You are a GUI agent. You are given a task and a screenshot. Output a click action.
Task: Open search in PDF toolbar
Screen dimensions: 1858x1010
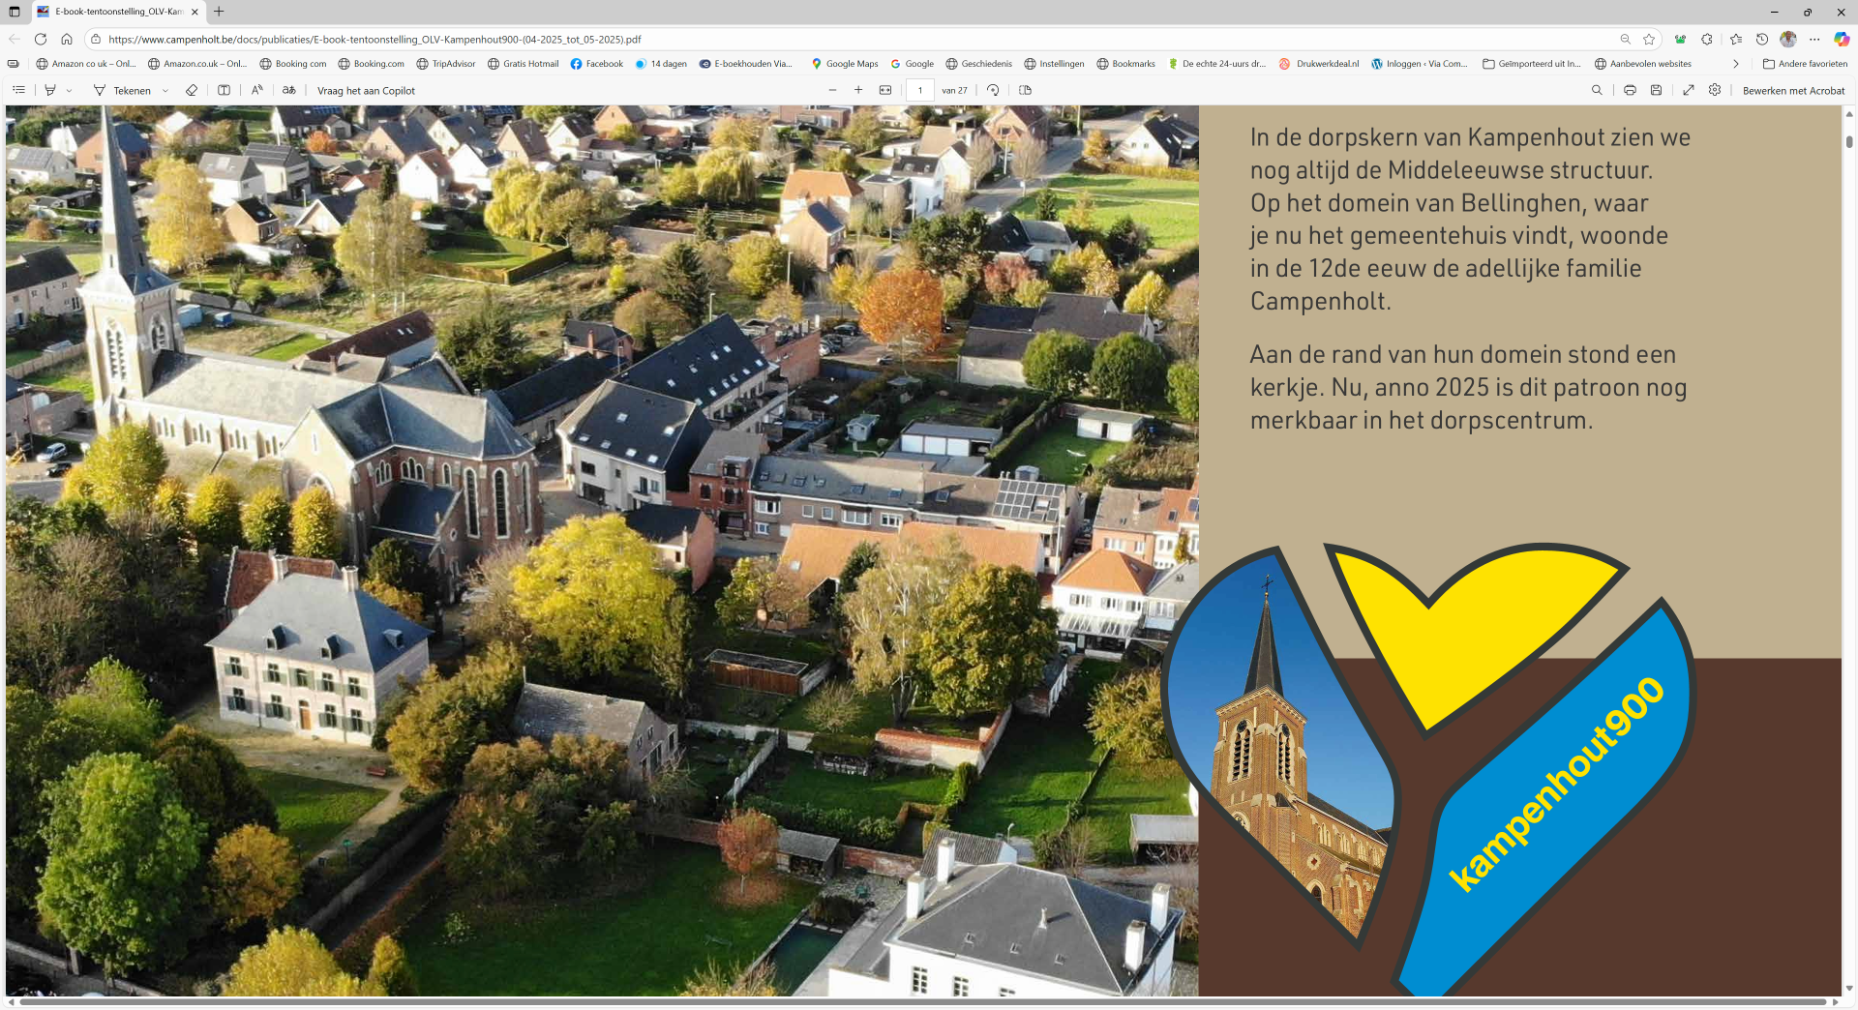point(1597,90)
